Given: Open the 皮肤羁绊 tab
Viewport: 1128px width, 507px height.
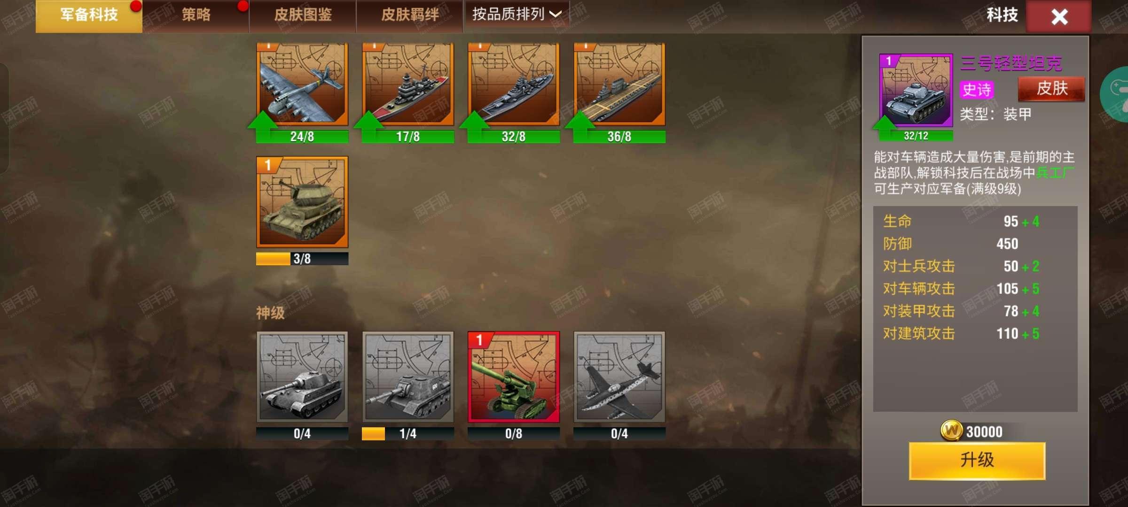Looking at the screenshot, I should [410, 15].
